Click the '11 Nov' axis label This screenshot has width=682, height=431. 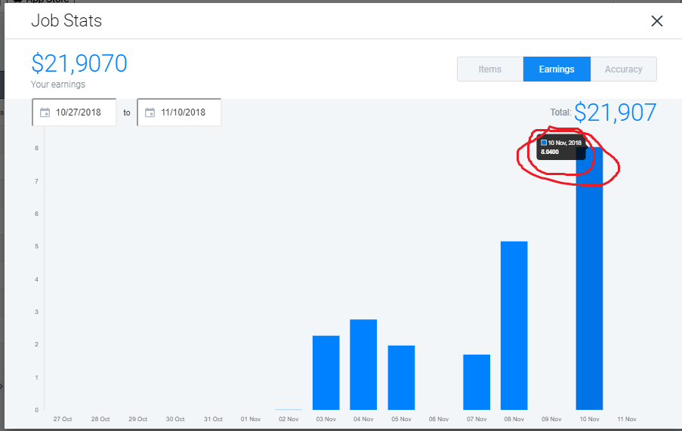pyautogui.click(x=627, y=419)
